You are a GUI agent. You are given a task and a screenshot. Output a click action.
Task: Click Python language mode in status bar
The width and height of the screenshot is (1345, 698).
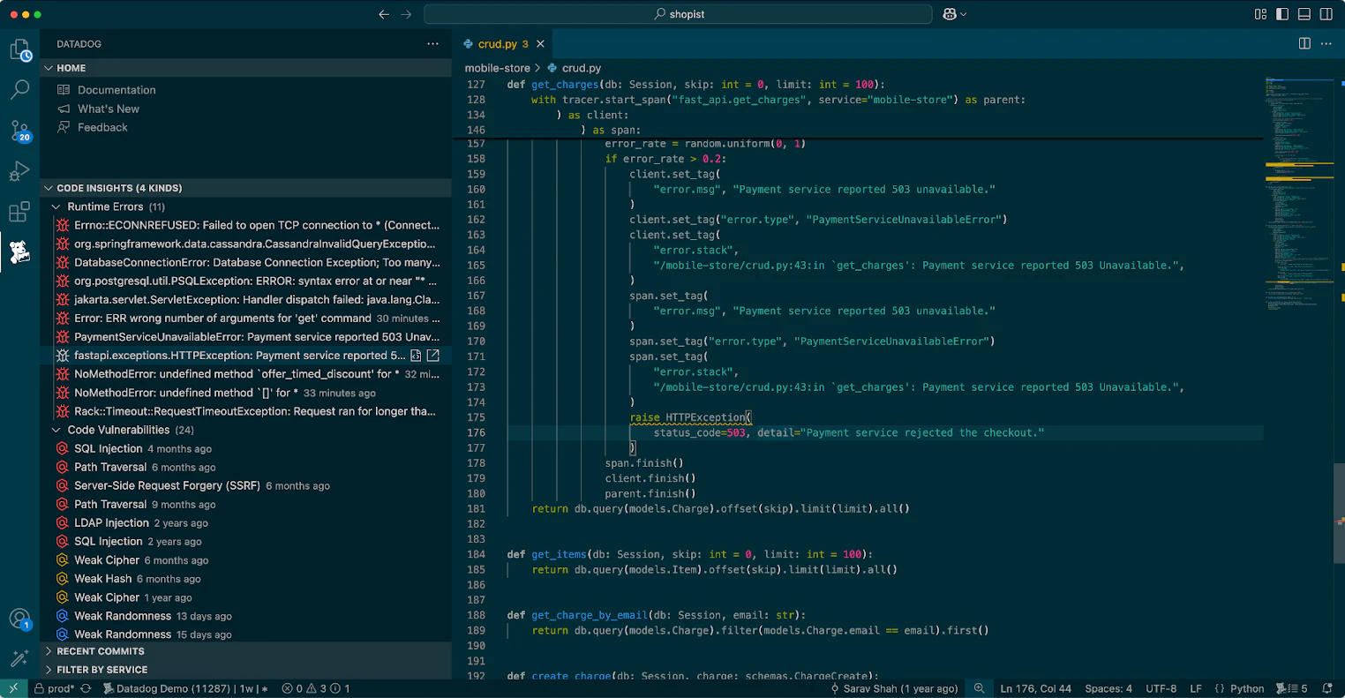coord(1246,688)
